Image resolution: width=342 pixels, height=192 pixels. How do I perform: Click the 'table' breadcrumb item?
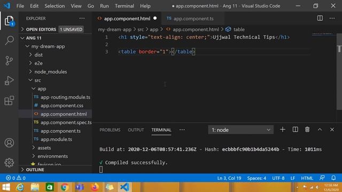(239, 29)
